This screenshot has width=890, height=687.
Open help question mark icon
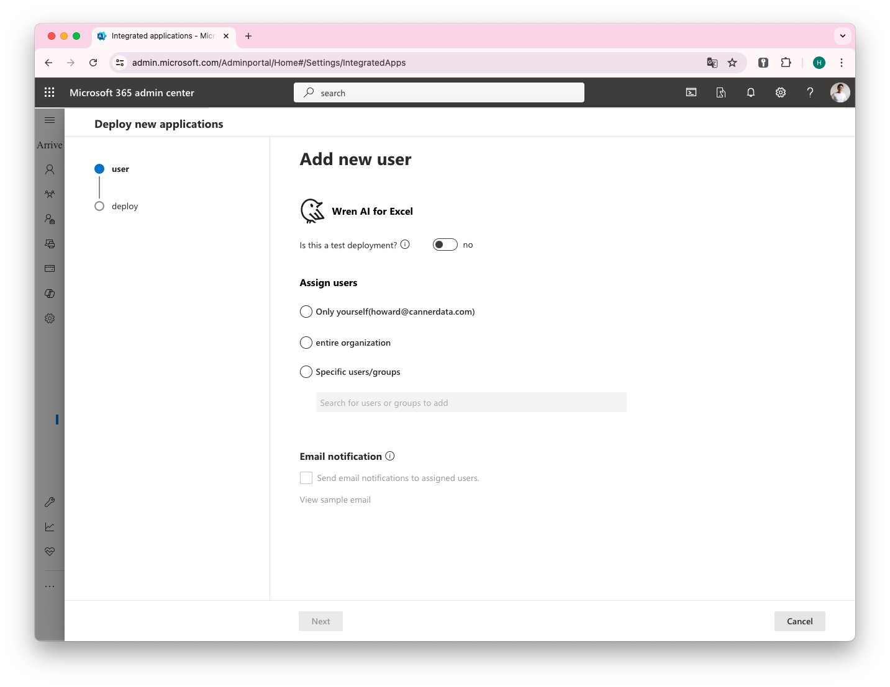coord(810,92)
